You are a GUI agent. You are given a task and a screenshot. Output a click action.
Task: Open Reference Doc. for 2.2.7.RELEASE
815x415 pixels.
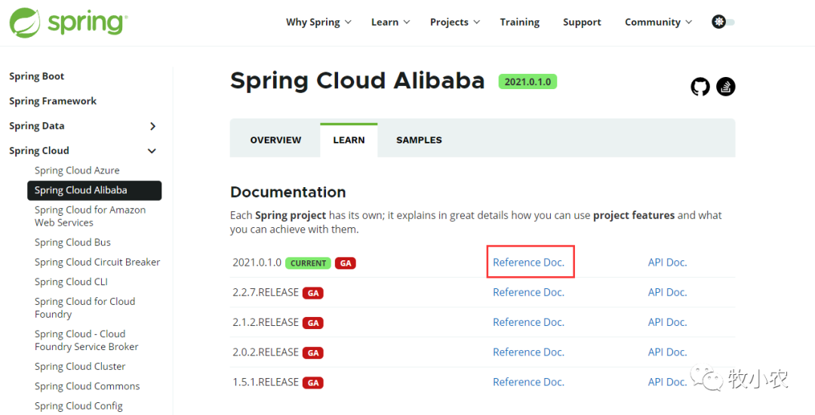528,293
